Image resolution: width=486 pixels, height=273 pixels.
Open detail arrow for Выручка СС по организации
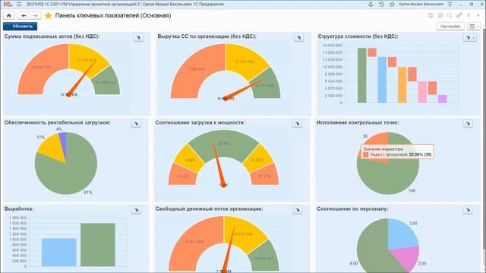click(298, 37)
